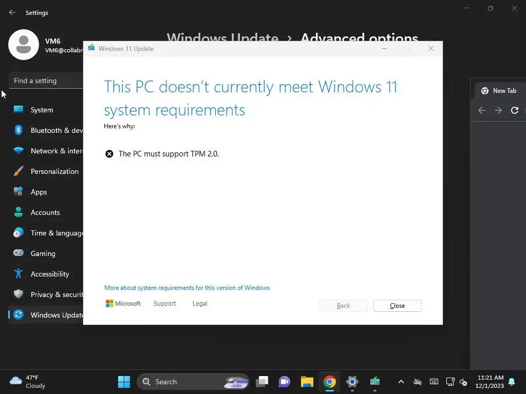
Task: Open the Accessibility settings category
Action: click(46, 274)
